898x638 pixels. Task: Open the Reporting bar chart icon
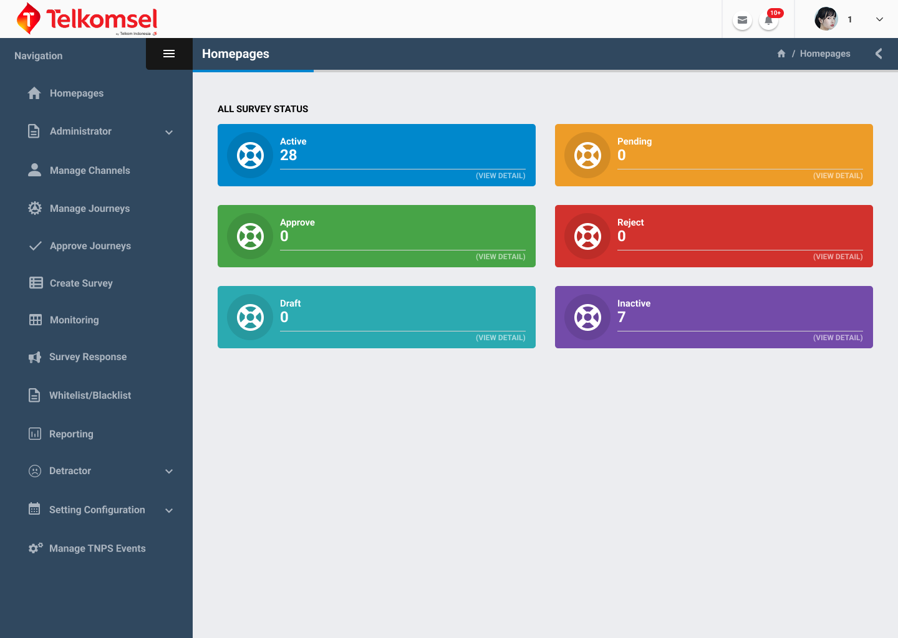pos(34,434)
